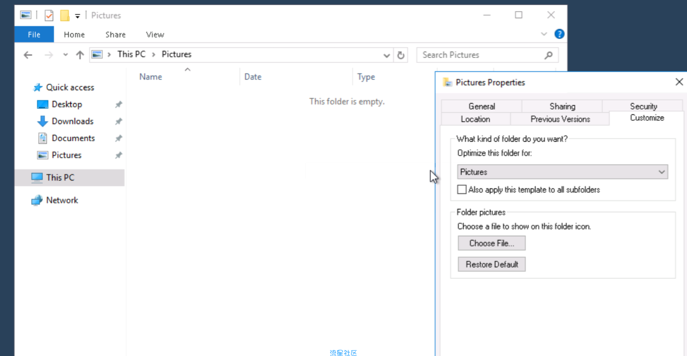
Task: Go back with the Back arrow
Action: coord(28,55)
